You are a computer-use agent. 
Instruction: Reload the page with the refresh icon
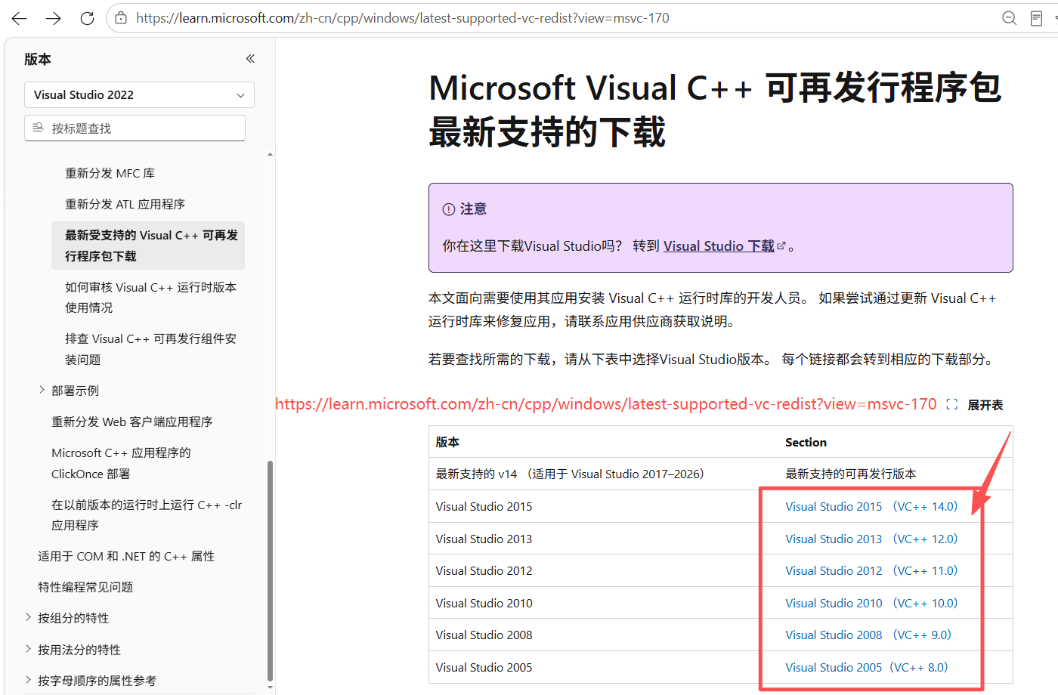tap(87, 18)
